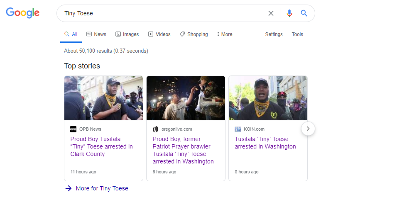Image resolution: width=397 pixels, height=207 pixels.
Task: Click the '8 hours ago' timestamp
Action: click(247, 172)
